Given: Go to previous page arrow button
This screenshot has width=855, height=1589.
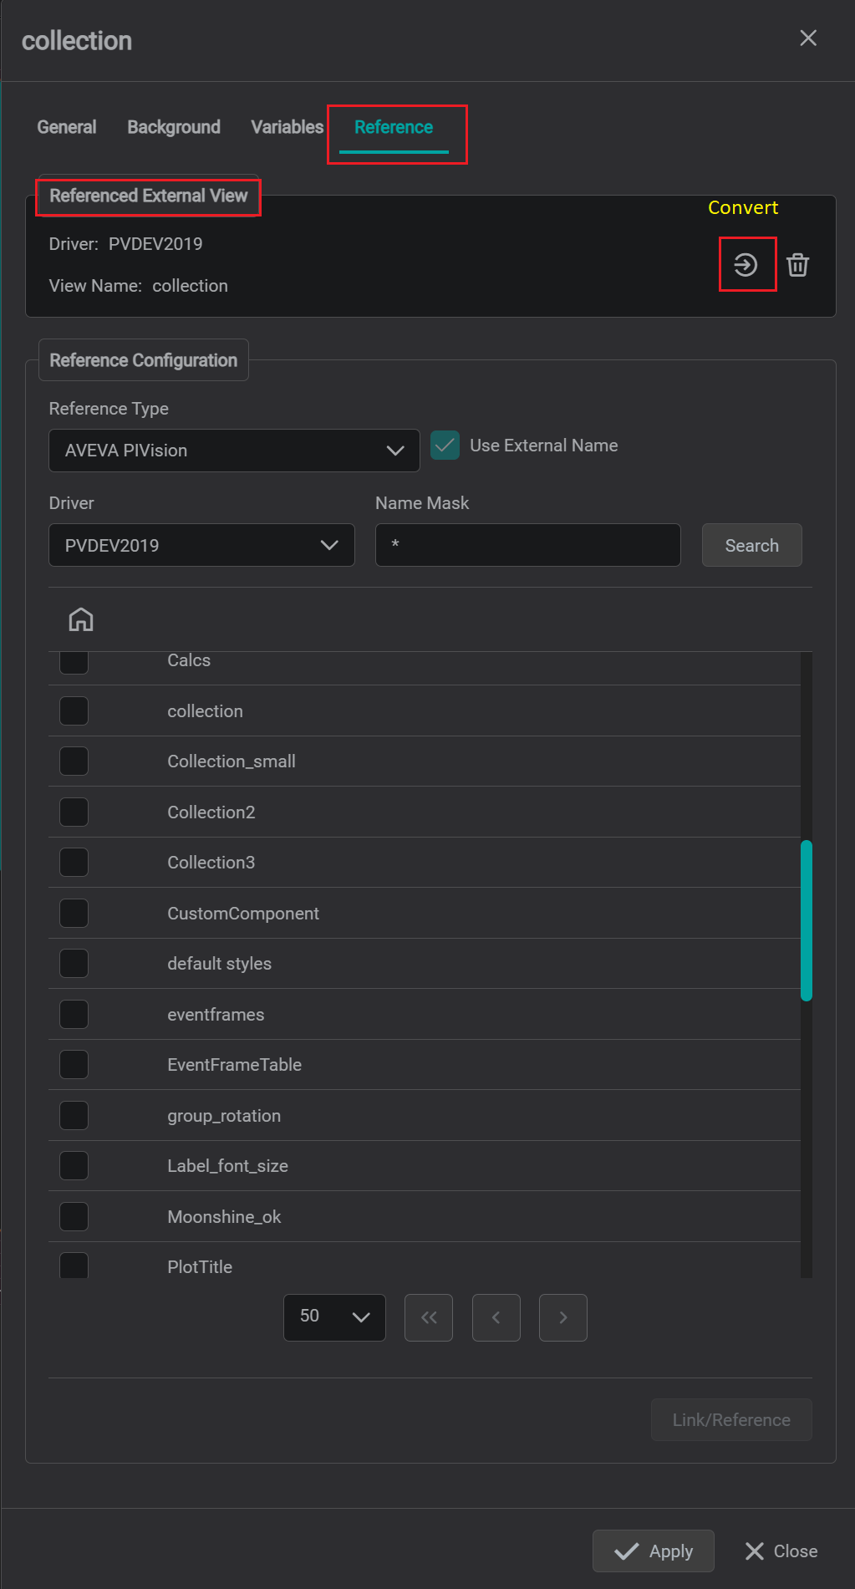Looking at the screenshot, I should pyautogui.click(x=496, y=1317).
